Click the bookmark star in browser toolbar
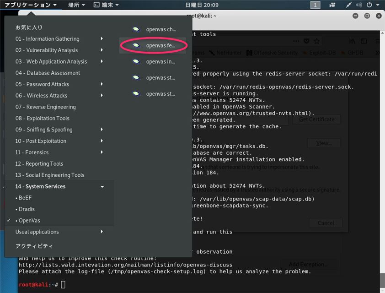 click(x=317, y=41)
